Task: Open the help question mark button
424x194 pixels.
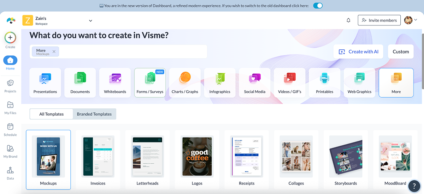Action: click(414, 186)
